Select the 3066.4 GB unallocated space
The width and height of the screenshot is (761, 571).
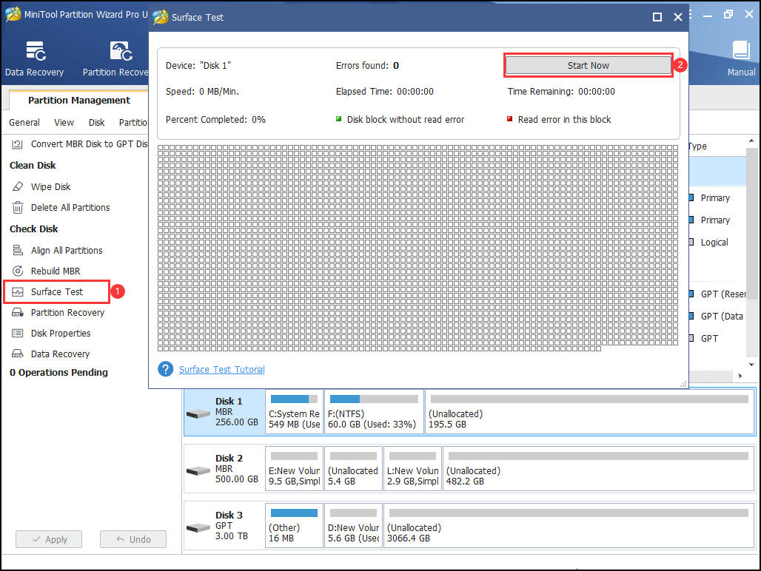(569, 525)
